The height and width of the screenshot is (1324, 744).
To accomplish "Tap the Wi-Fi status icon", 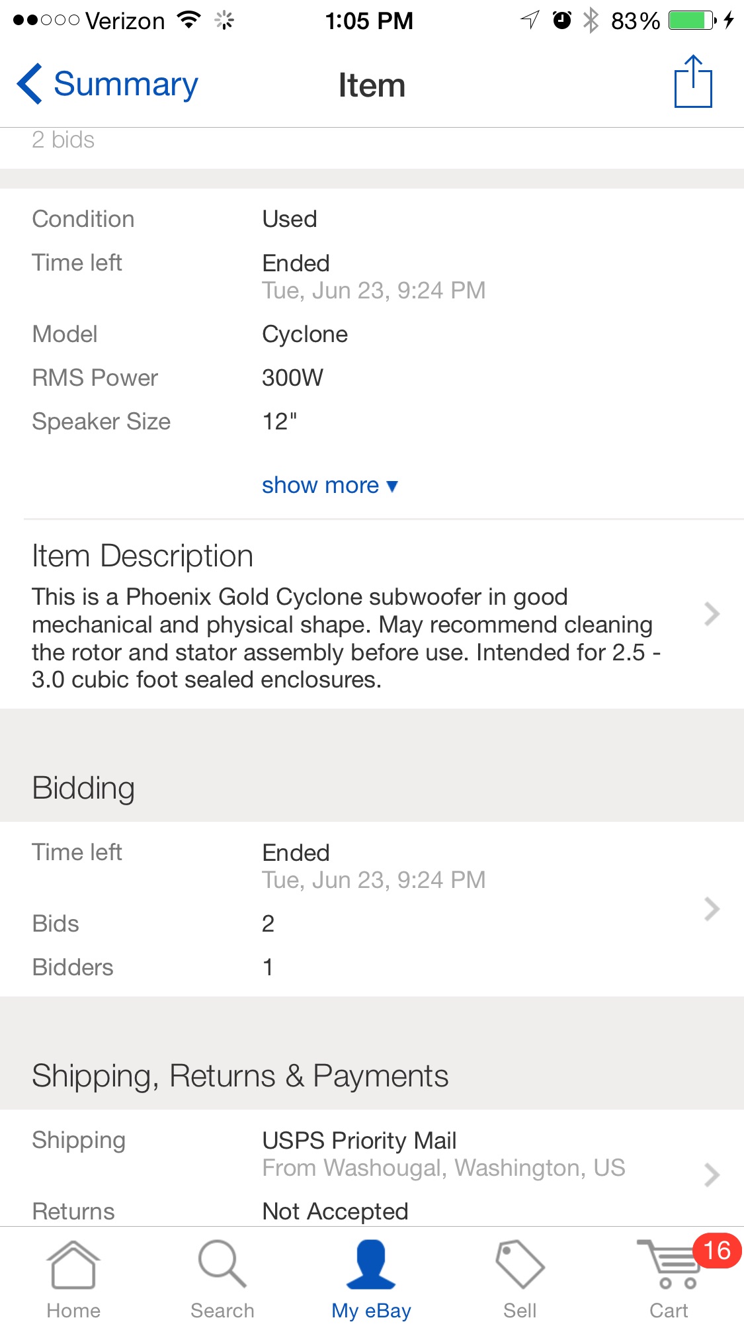I will click(189, 21).
